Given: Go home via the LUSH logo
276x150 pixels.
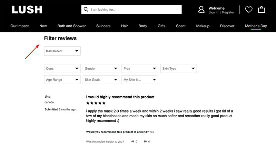Looking at the screenshot, I should pos(27,10).
